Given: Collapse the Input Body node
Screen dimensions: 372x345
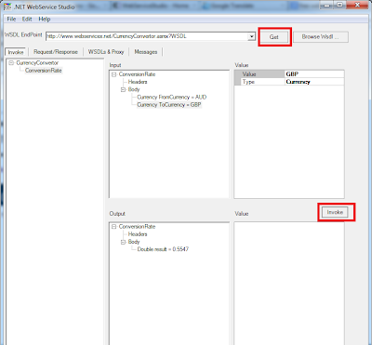Looking at the screenshot, I should (123, 89).
